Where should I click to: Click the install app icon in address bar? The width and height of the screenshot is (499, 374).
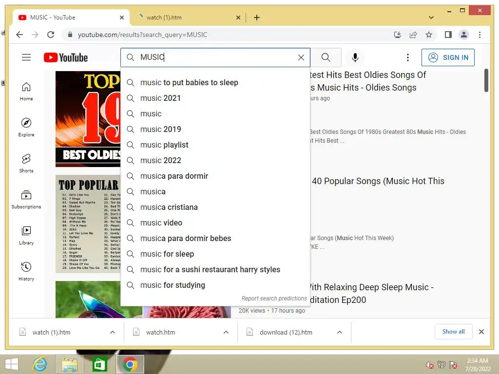(x=398, y=35)
